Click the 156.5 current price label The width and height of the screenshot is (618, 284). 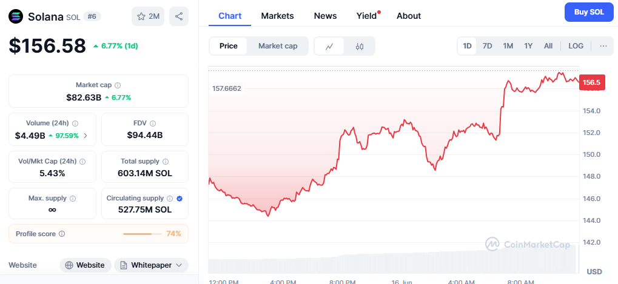tap(591, 82)
